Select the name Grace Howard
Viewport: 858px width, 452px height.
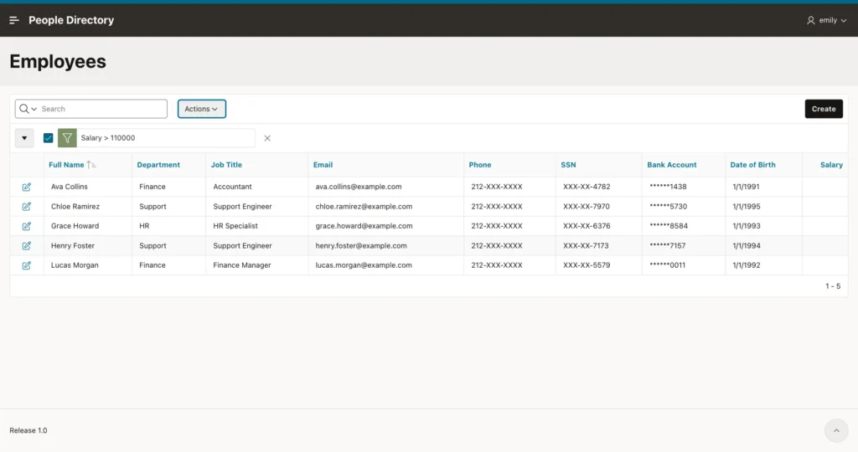pyautogui.click(x=75, y=226)
